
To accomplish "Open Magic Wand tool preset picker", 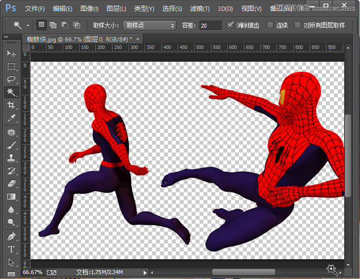I will pyautogui.click(x=28, y=25).
